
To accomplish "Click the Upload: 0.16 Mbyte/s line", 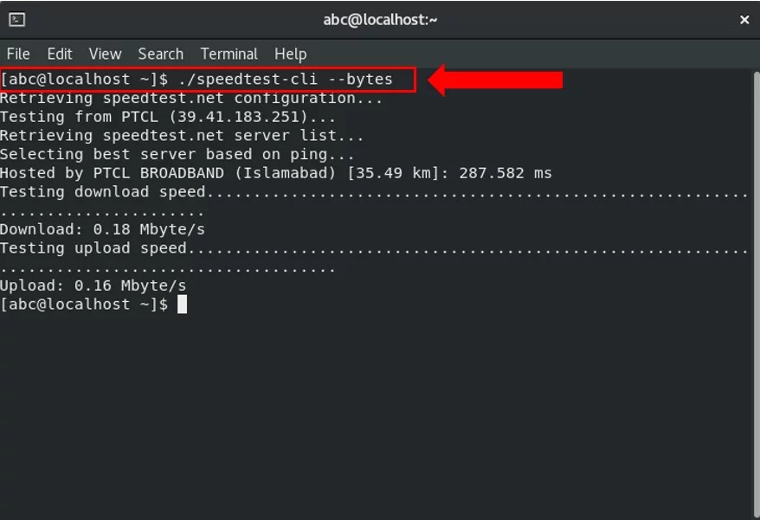I will [x=93, y=286].
